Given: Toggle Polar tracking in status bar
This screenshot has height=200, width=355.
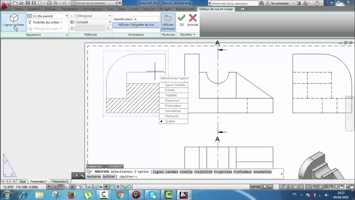Looking at the screenshot, I should coord(72,187).
